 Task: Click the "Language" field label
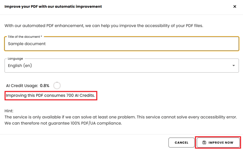point(15,58)
